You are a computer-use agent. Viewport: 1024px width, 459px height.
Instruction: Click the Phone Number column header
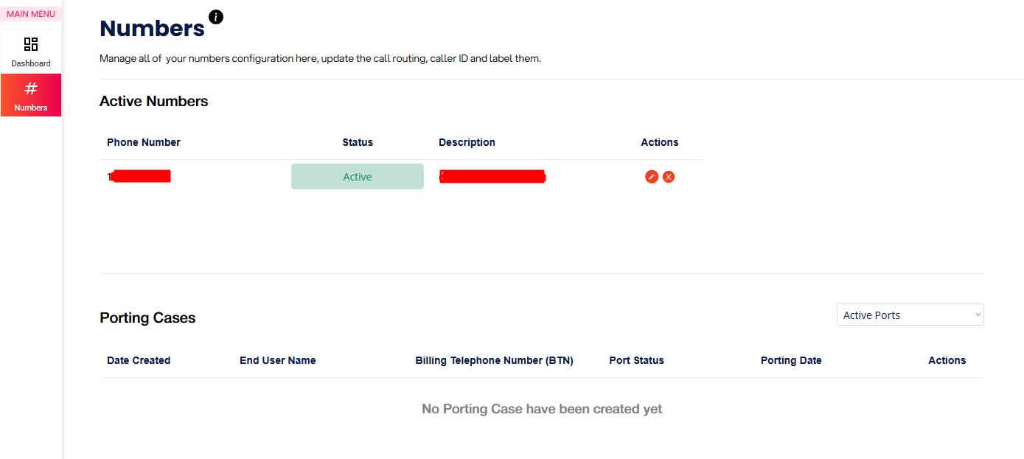144,142
